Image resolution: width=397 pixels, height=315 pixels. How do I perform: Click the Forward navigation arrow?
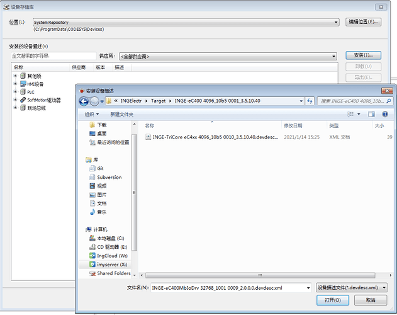[94, 101]
